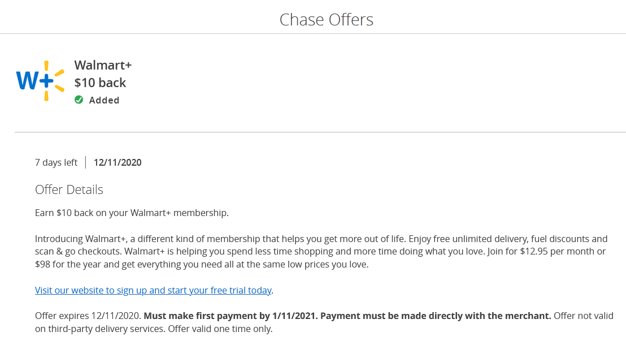Viewport: 626px width, 345px height.
Task: Click the Added status label
Action: coord(105,100)
